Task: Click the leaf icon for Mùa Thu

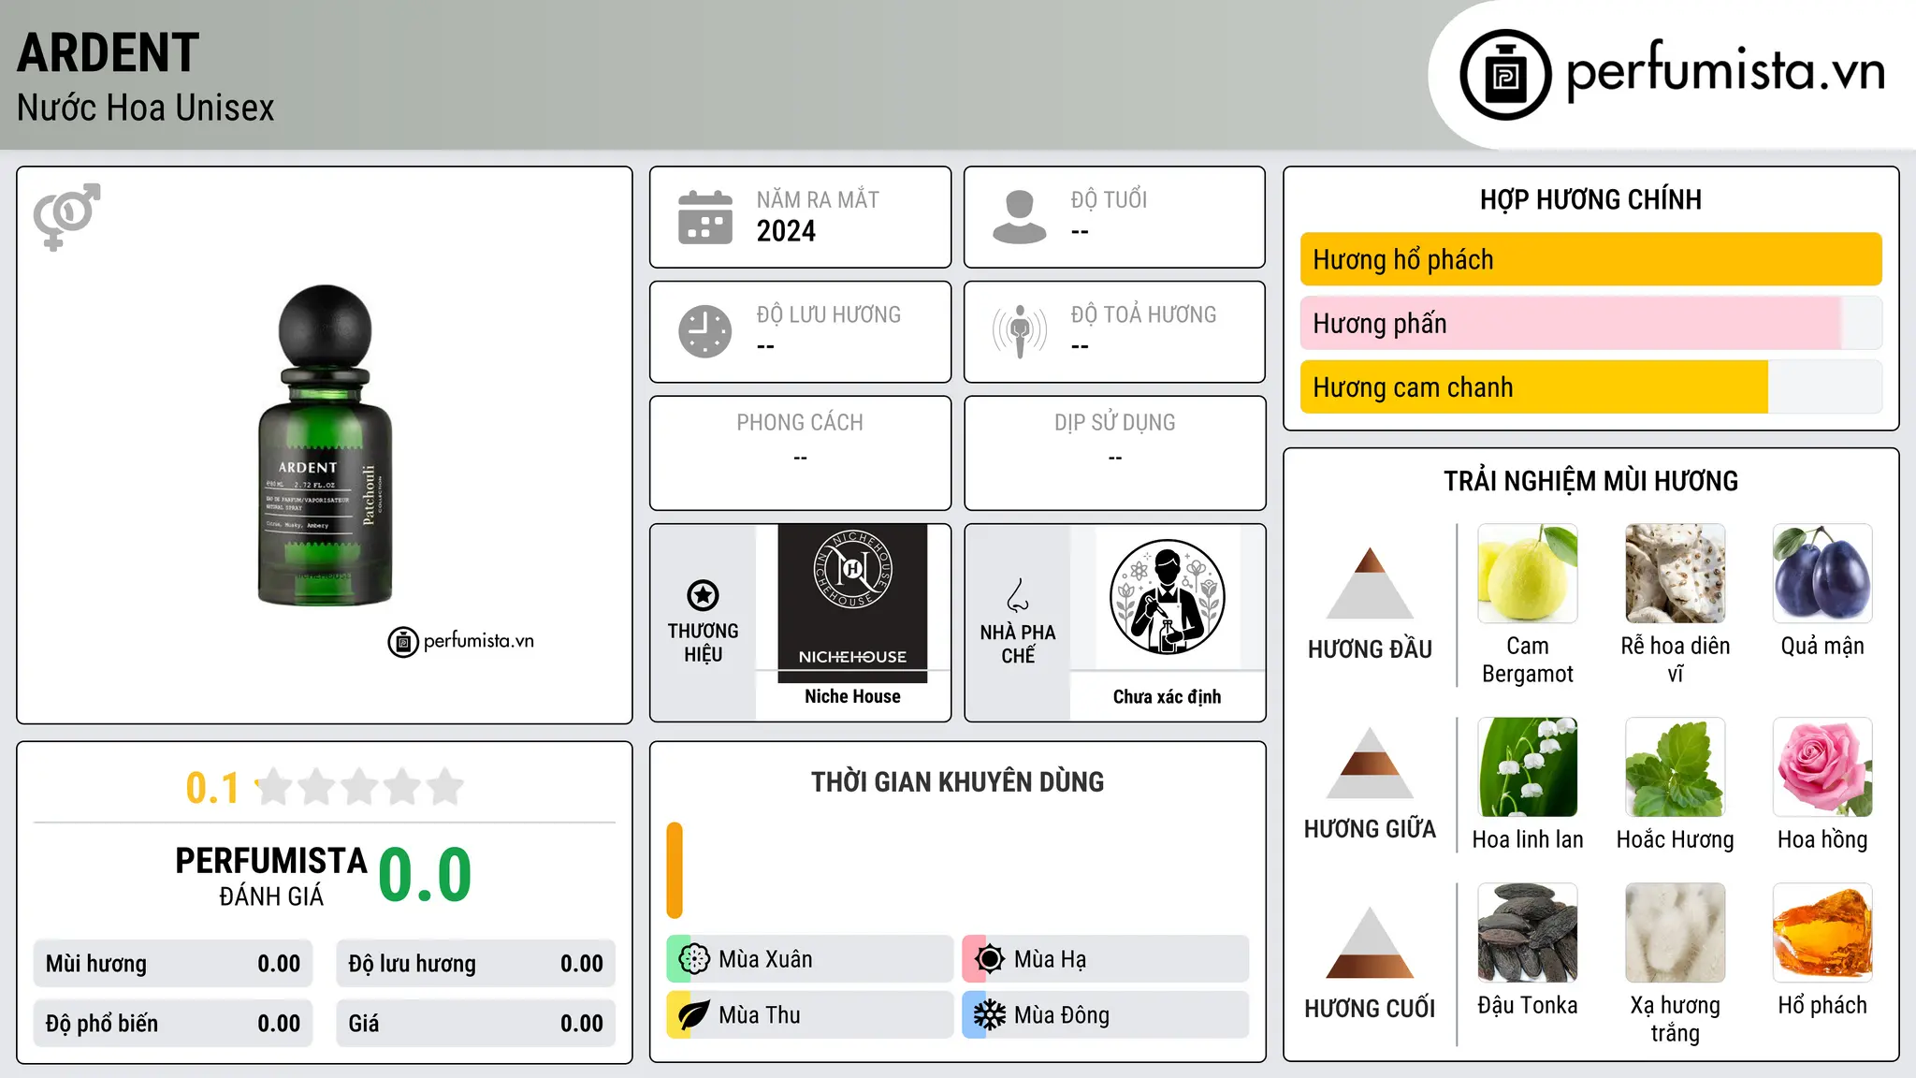Action: 694,1015
